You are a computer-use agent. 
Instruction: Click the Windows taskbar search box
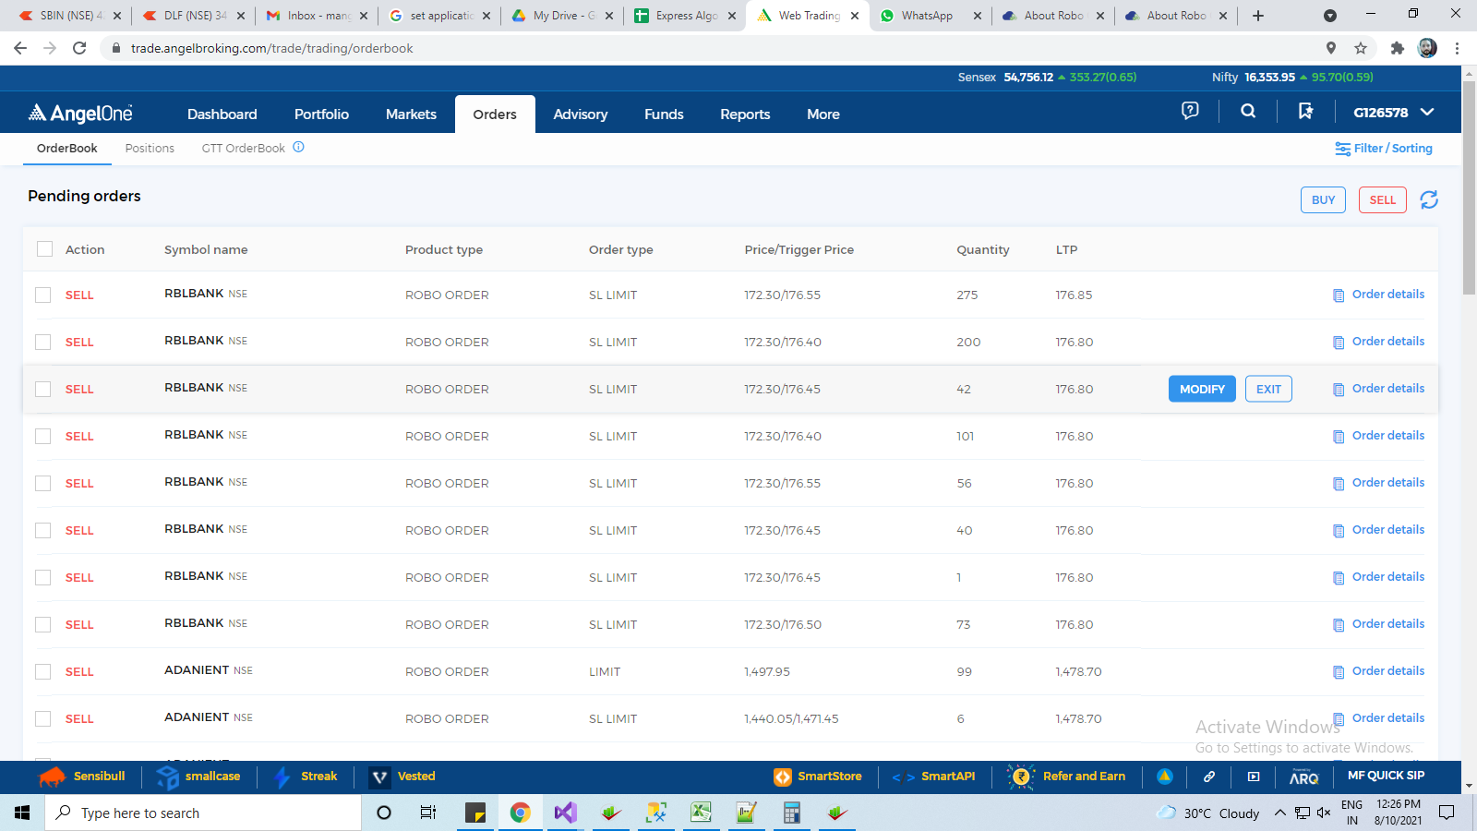click(203, 813)
